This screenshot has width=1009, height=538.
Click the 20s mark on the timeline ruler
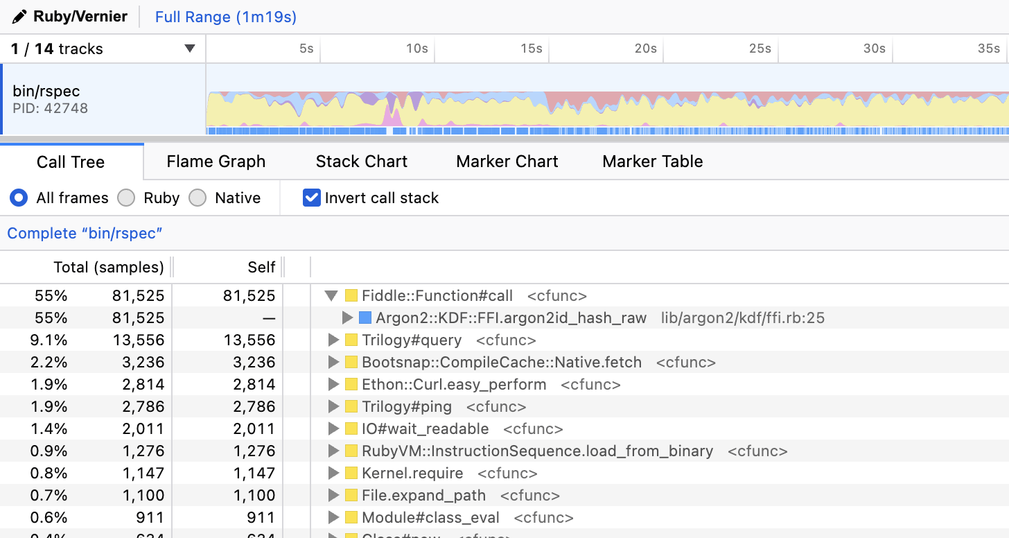click(x=645, y=49)
